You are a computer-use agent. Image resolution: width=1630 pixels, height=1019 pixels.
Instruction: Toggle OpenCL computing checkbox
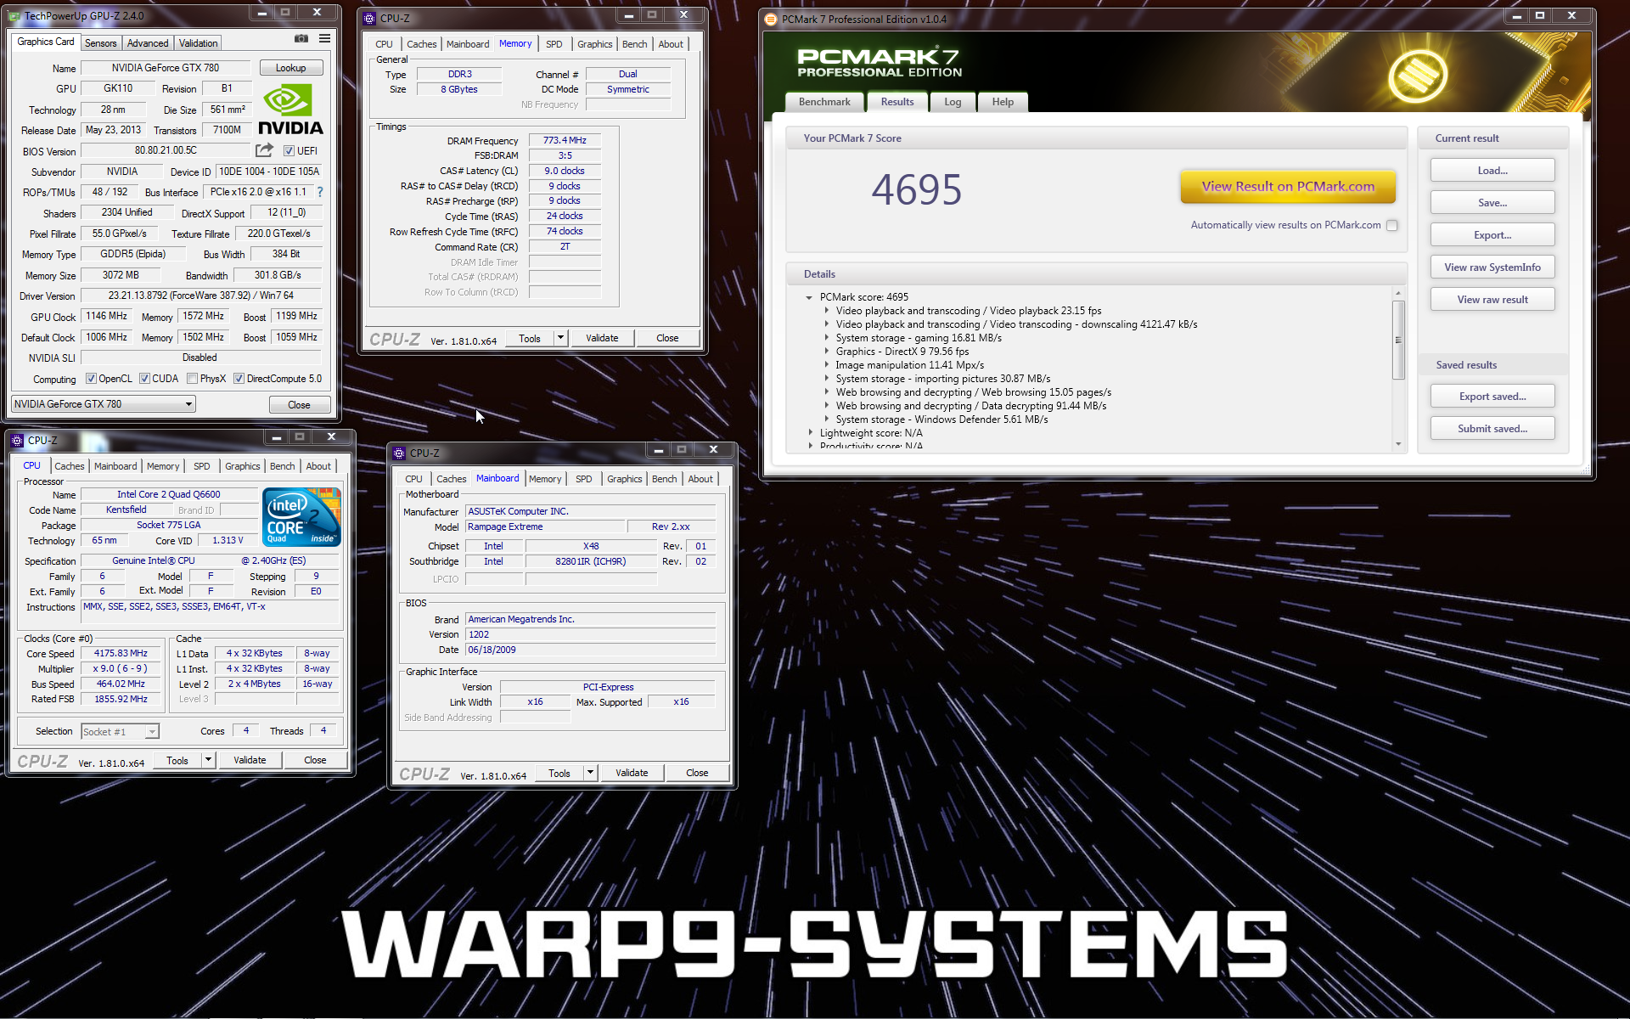(x=91, y=379)
